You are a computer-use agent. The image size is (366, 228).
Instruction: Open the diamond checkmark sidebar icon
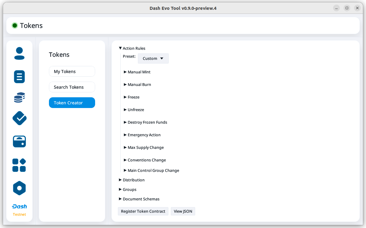click(x=19, y=118)
